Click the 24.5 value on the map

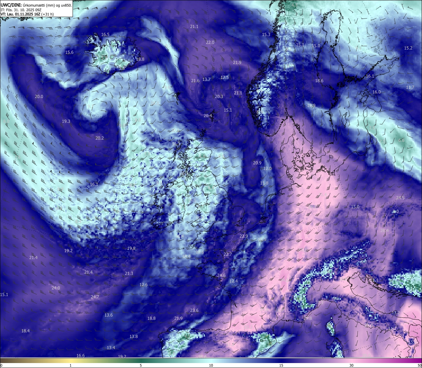(400, 198)
